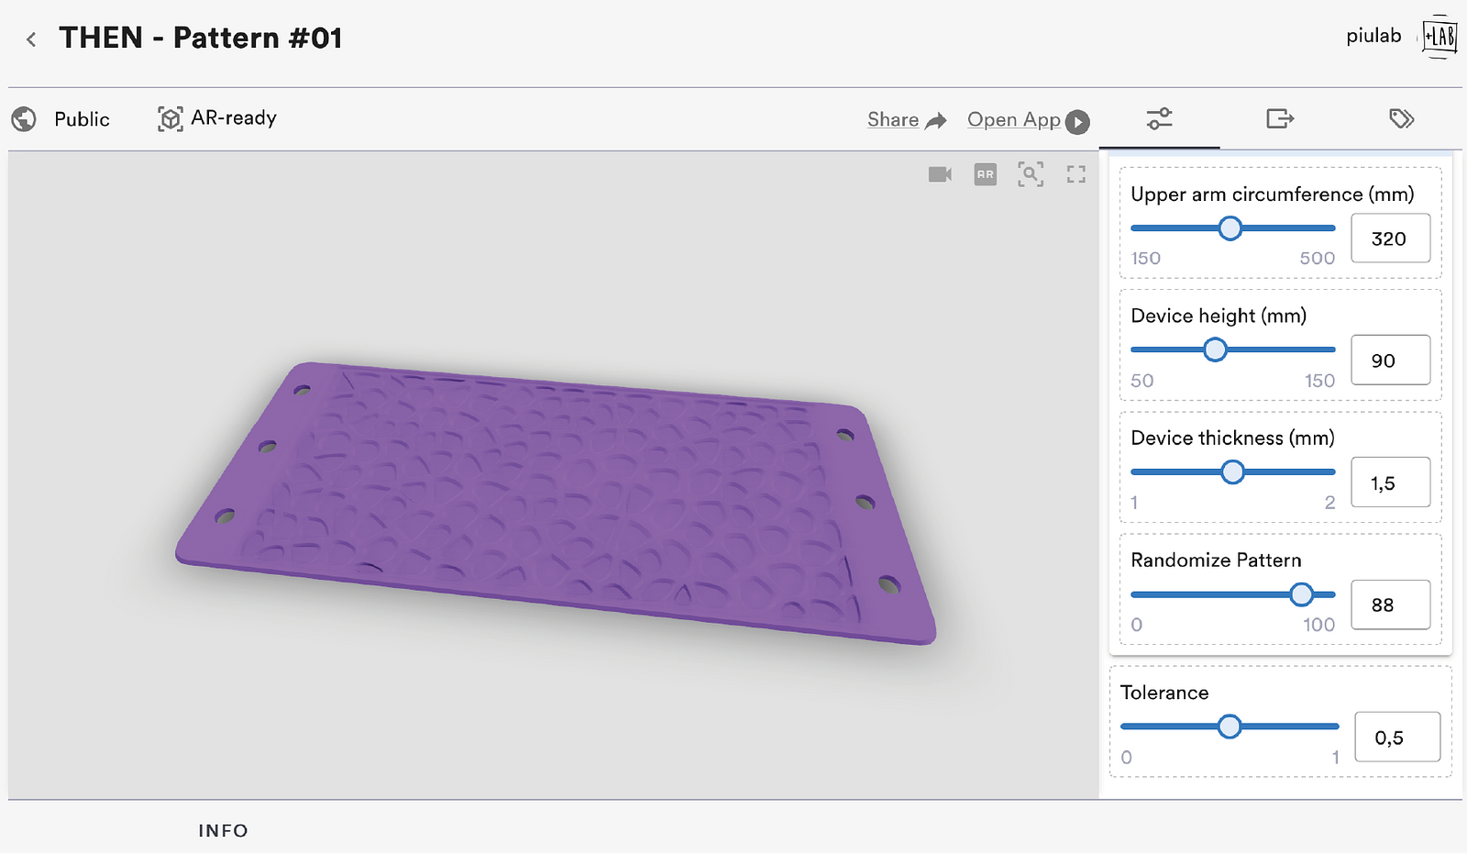
Task: Click the back arrow beside the title
Action: tap(31, 39)
